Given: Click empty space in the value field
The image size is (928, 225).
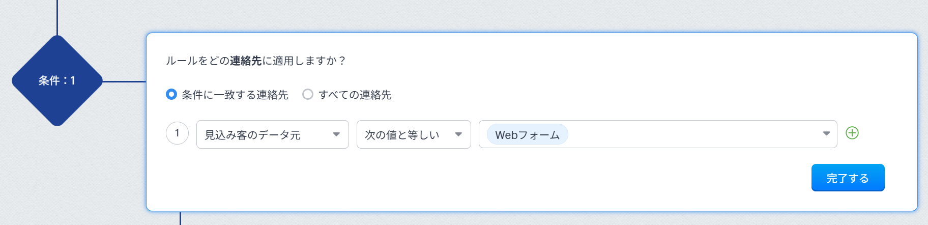Looking at the screenshot, I should point(692,134).
